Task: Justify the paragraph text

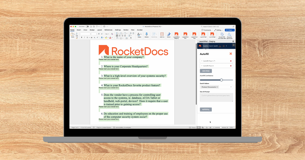Action: click(x=125, y=36)
